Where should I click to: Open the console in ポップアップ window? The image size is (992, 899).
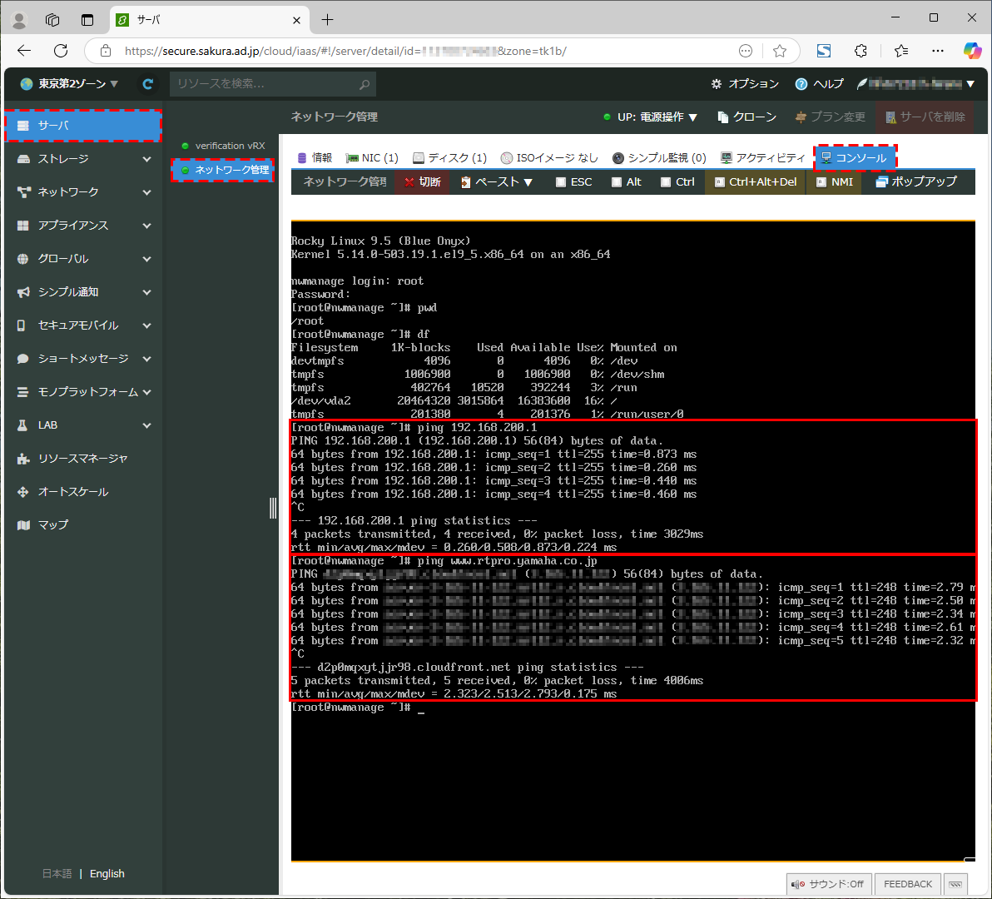pos(916,182)
